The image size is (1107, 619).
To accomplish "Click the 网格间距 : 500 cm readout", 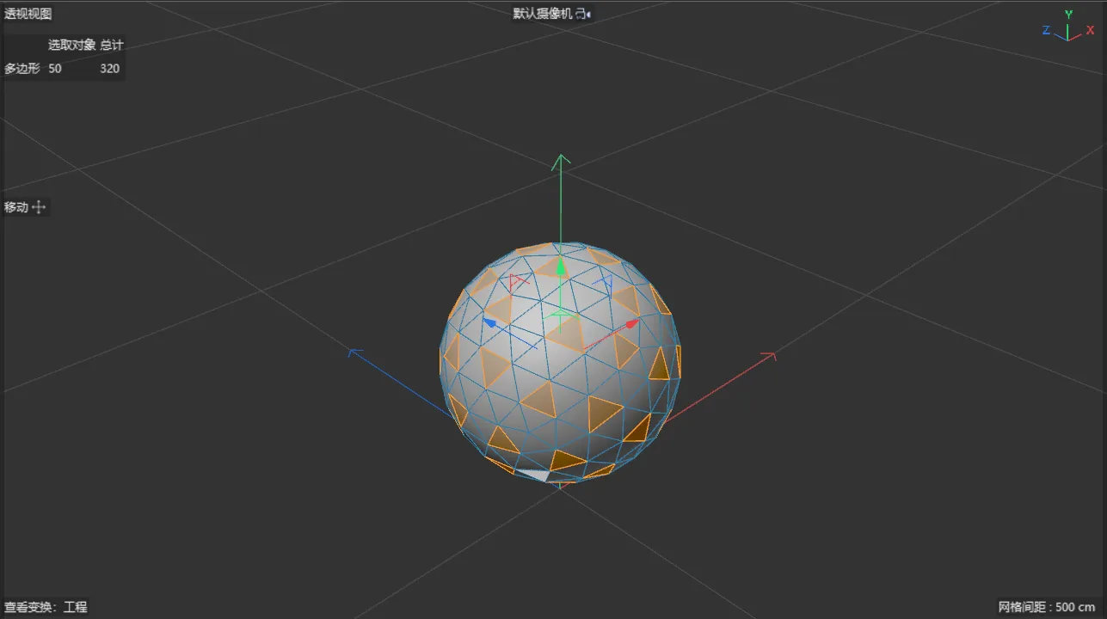I will (x=1047, y=607).
